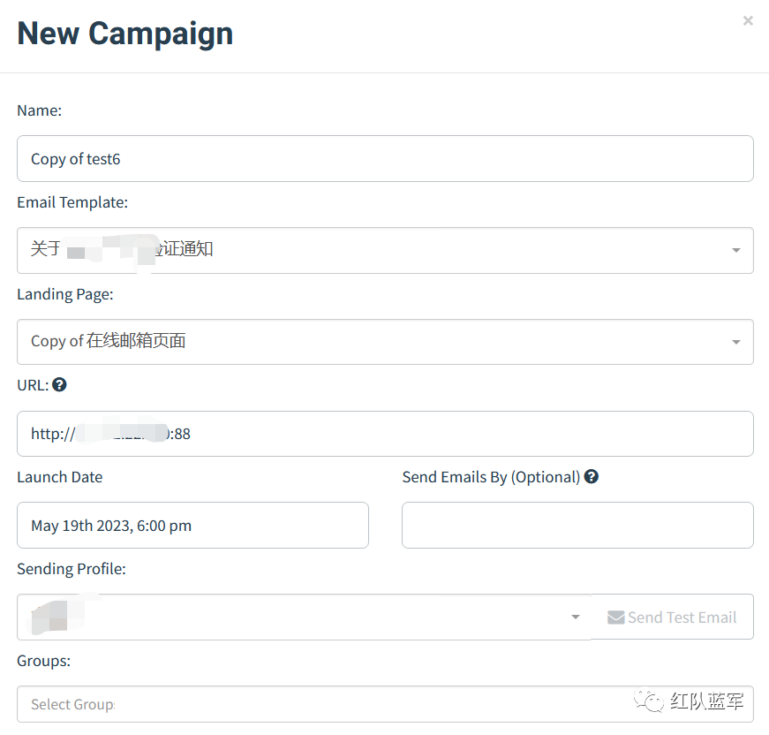Click the 'Sending Profile:' label
Screen dimensions: 769x735
[x=72, y=569]
